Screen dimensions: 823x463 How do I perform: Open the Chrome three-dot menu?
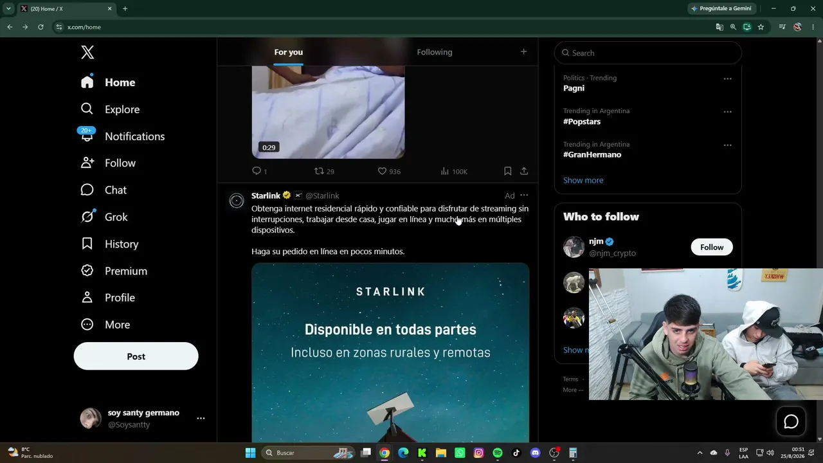point(813,27)
